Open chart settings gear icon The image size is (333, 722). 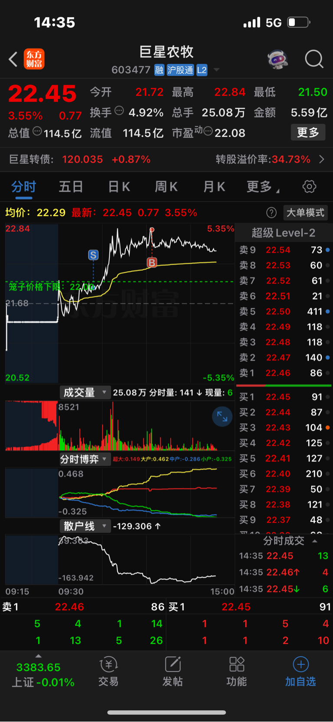click(x=309, y=187)
